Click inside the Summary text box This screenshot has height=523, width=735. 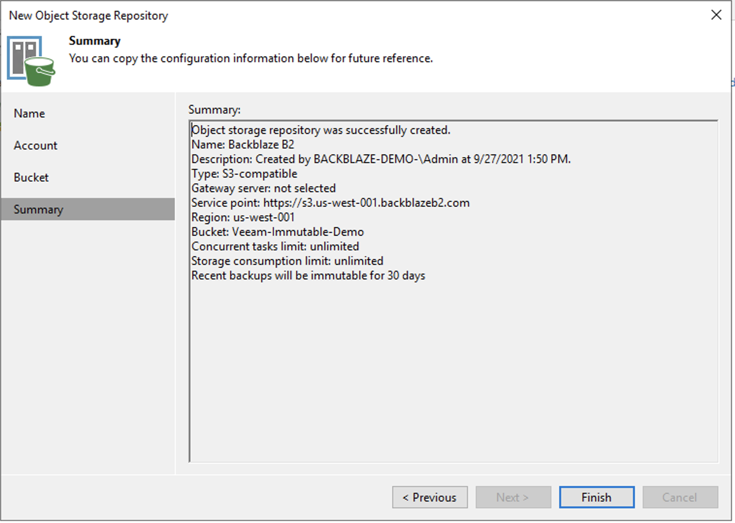(453, 291)
